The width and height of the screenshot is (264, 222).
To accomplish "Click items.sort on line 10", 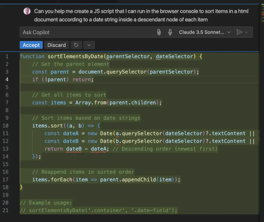I will pos(47,126).
